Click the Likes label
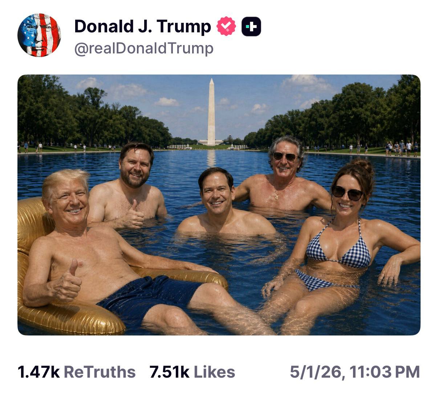Viewport: 438px width, 394px height. point(214,372)
